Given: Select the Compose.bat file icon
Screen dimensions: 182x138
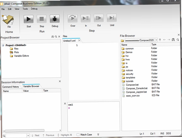Looking at the screenshot, I should (124, 85).
